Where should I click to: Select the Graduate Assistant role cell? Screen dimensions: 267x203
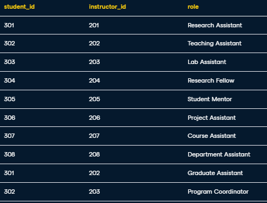click(215, 173)
